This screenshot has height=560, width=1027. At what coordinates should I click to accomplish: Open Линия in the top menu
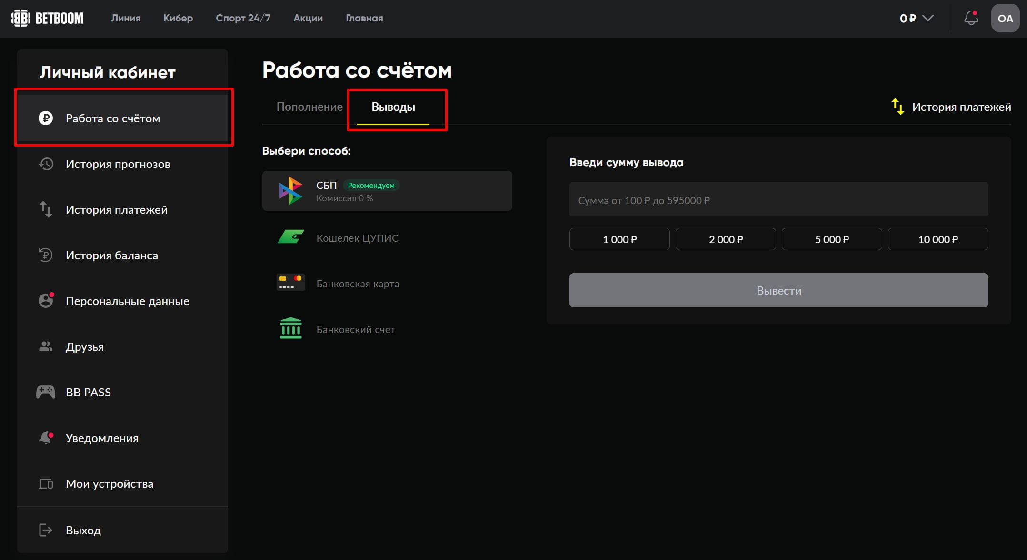126,18
